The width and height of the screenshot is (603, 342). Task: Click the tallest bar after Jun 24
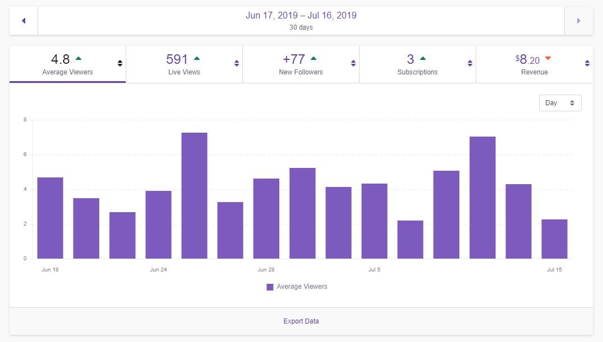(x=194, y=195)
